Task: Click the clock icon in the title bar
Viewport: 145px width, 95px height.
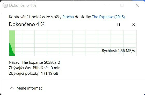Action: pyautogui.click(x=5, y=5)
